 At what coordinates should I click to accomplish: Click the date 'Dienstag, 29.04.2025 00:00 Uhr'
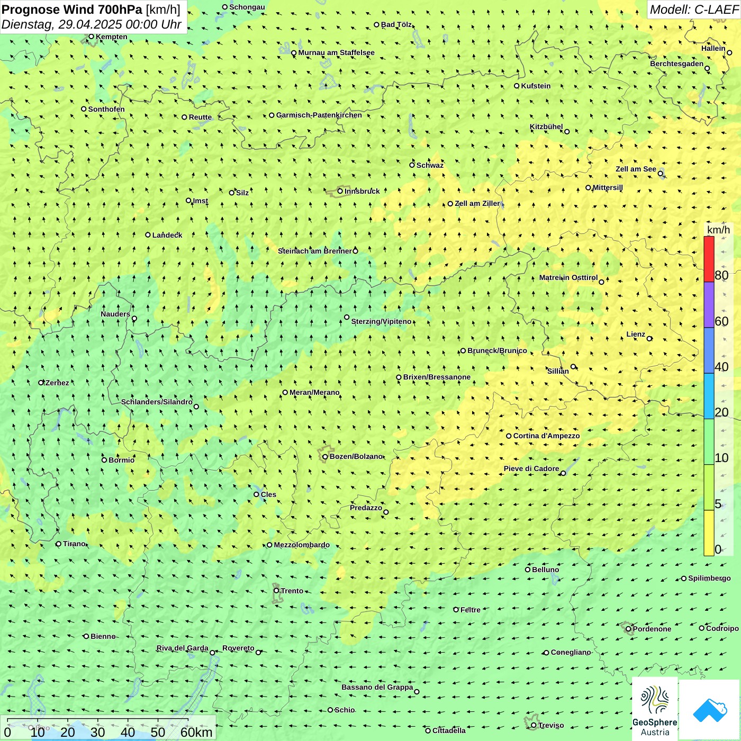(91, 24)
